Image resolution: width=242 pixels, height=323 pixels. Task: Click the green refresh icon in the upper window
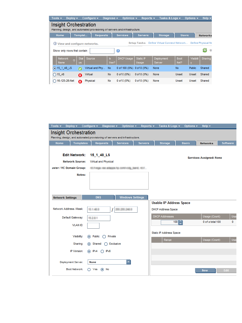pos(205,50)
